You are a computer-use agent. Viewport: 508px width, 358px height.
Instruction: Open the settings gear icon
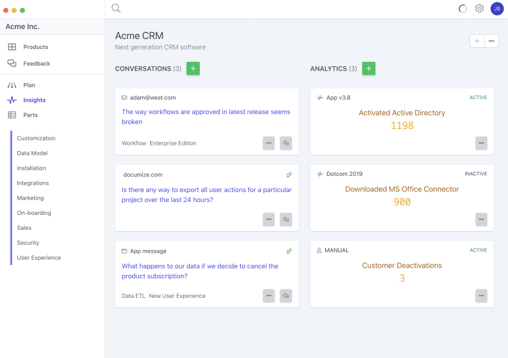point(479,9)
